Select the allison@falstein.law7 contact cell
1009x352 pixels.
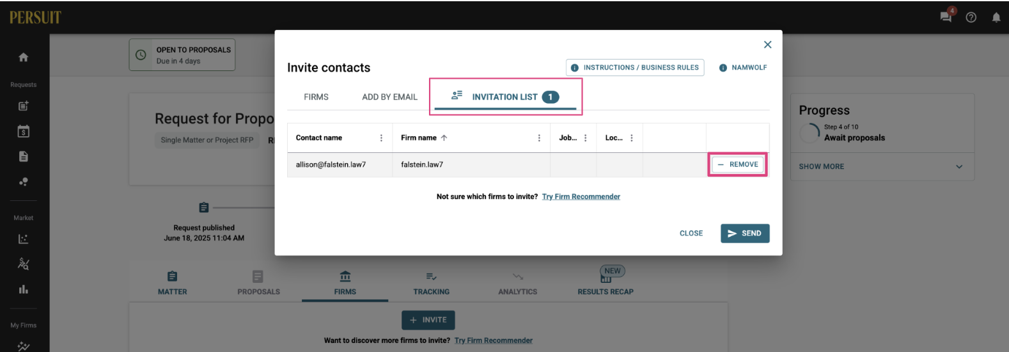pos(340,164)
